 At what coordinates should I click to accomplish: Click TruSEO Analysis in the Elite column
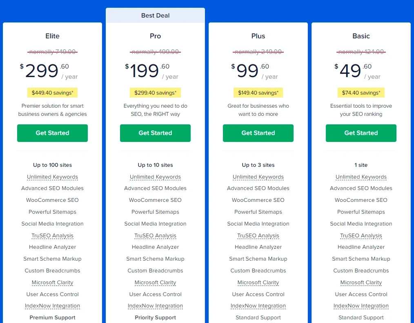pyautogui.click(x=52, y=236)
